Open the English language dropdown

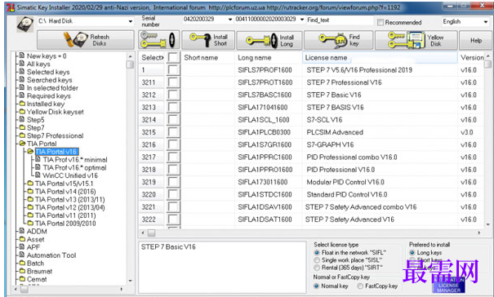coord(486,22)
